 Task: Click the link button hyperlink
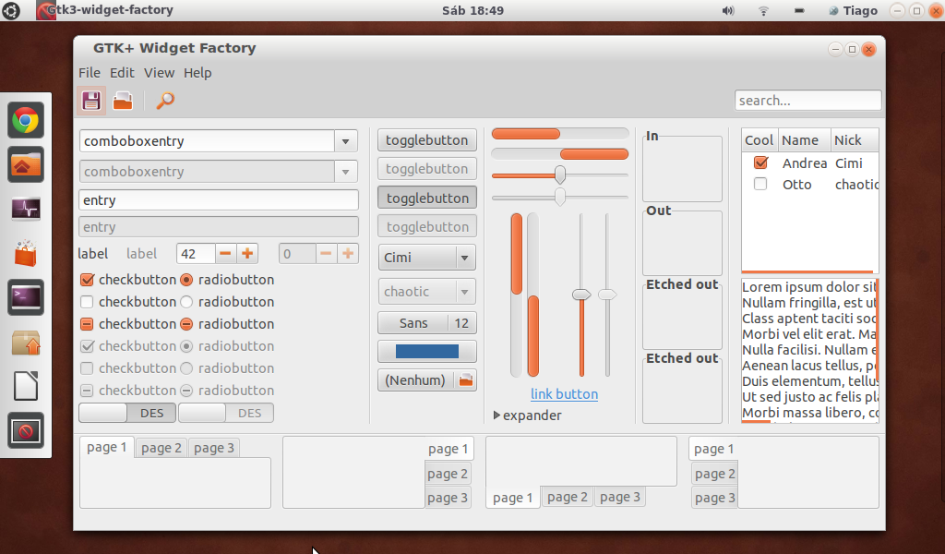564,394
